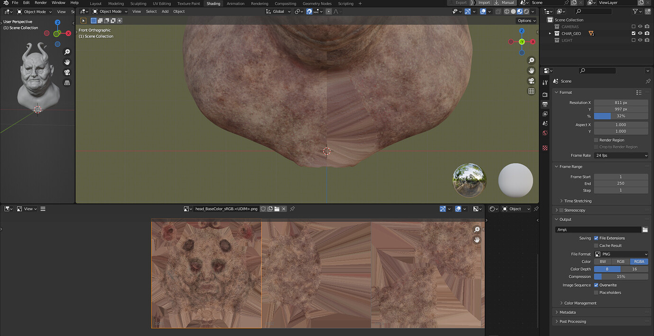Open the Scene properties tab icon

545,124
